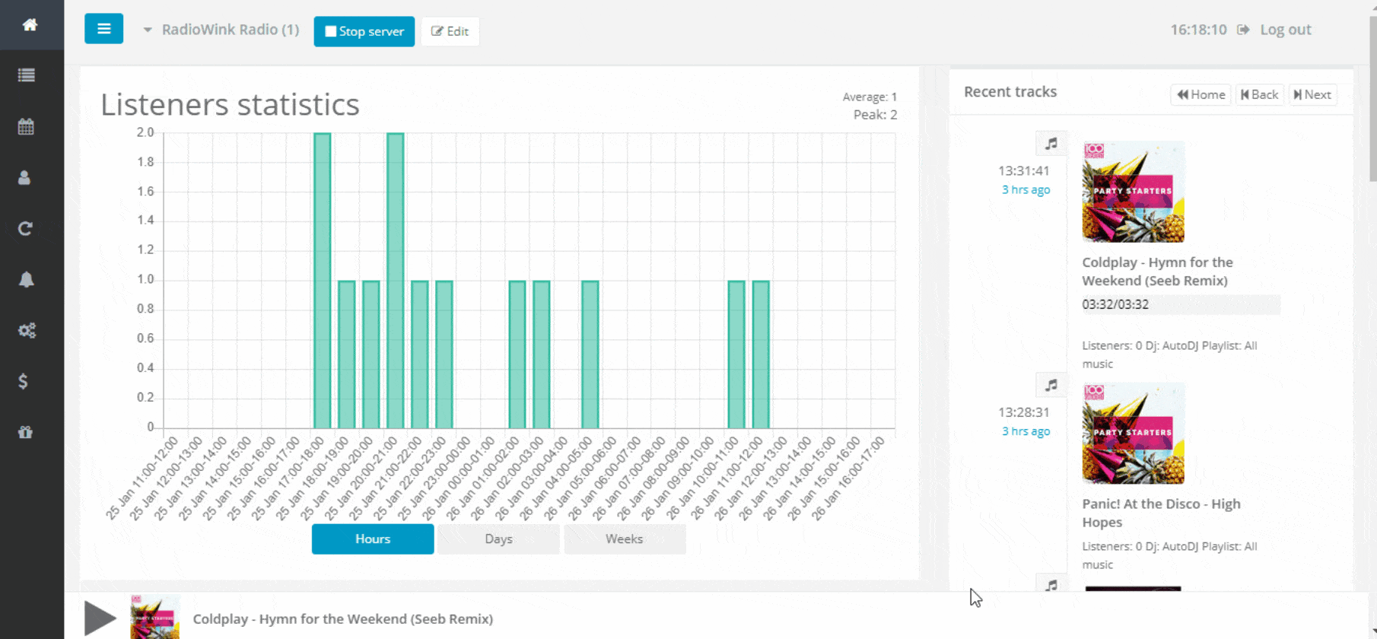
Task: Click the bottom player track title
Action: pyautogui.click(x=343, y=618)
